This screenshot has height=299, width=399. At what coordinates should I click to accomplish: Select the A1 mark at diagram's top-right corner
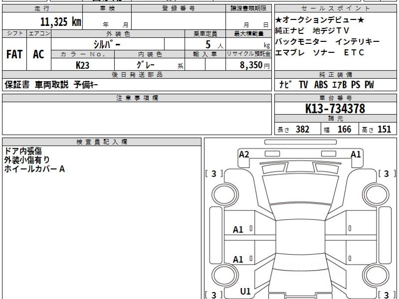356,154
